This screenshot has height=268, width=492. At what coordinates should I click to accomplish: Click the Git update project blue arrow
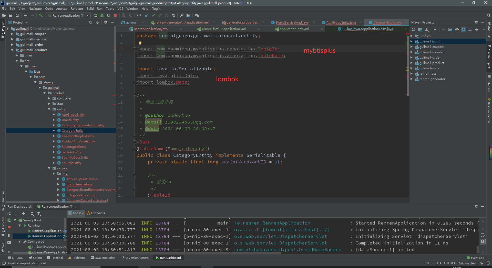(147, 15)
